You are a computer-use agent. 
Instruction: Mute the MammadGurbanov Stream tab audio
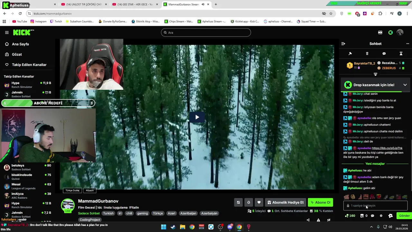coord(203,5)
